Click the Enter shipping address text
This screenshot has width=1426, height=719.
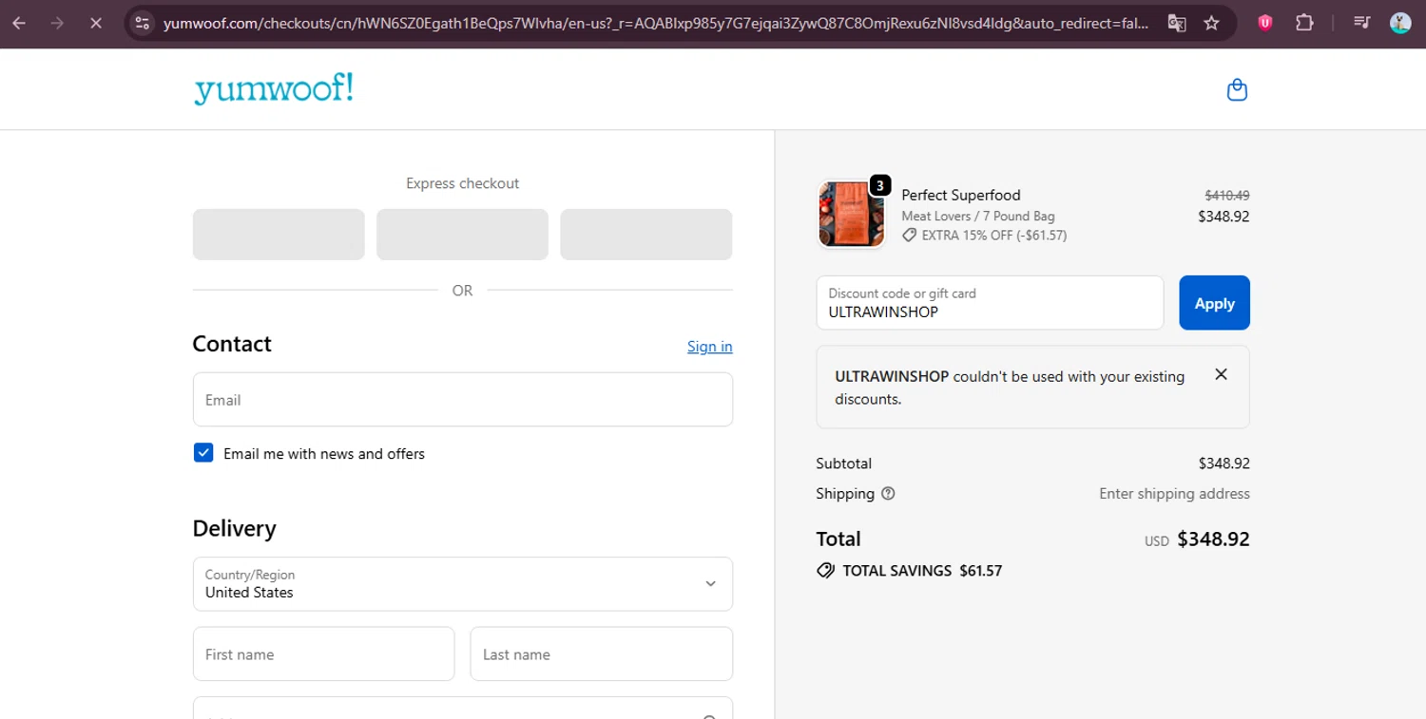pyautogui.click(x=1174, y=494)
